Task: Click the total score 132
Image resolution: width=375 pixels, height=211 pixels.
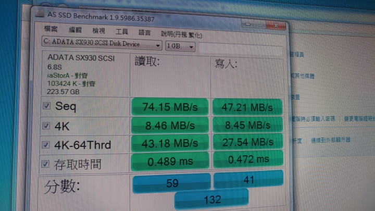Action: tap(211, 200)
